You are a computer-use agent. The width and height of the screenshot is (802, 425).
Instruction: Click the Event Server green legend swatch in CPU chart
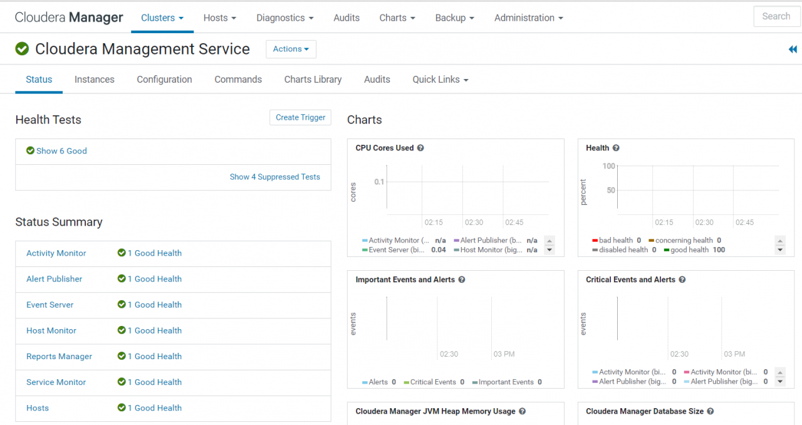coord(365,249)
